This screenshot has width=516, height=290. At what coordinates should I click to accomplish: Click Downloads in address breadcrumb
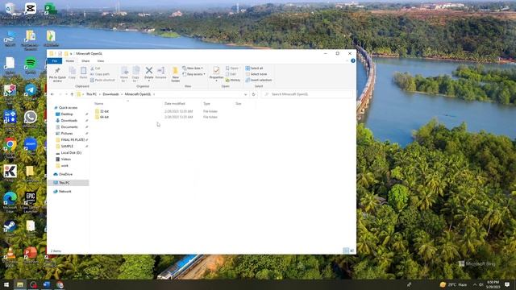(110, 94)
